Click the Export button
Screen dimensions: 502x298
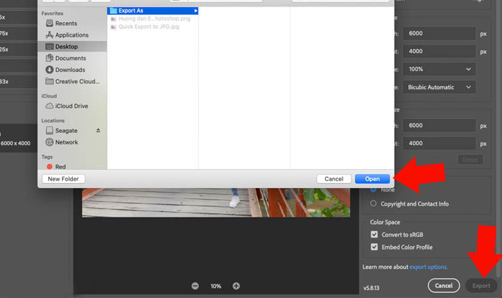tap(481, 285)
